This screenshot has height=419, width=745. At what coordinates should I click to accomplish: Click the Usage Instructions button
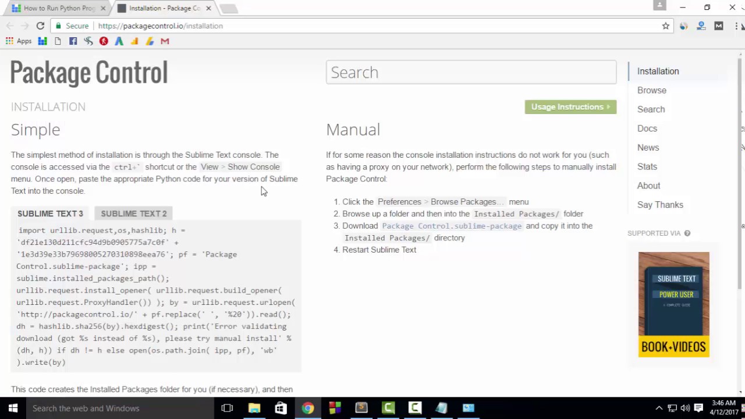click(x=570, y=107)
